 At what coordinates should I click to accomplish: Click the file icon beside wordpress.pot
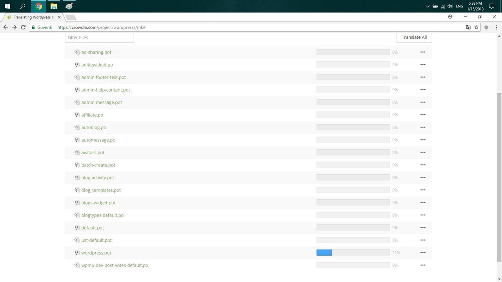[77, 253]
